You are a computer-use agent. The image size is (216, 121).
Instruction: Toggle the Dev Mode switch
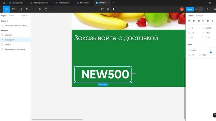199,9
